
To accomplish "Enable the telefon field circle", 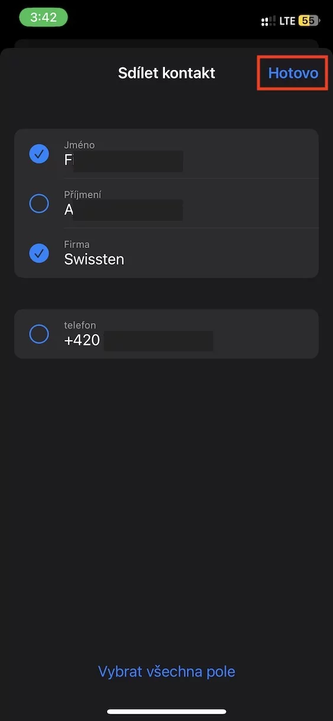I will pos(39,334).
